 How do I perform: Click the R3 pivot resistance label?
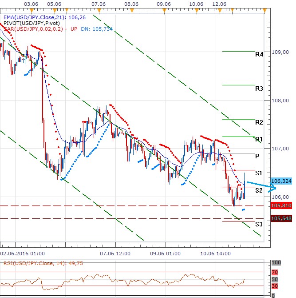click(259, 89)
